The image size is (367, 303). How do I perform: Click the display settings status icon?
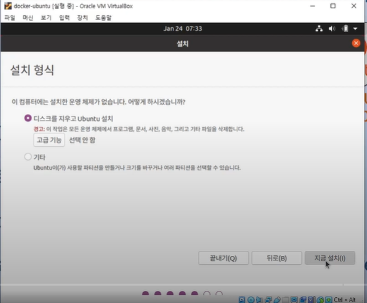(294, 300)
